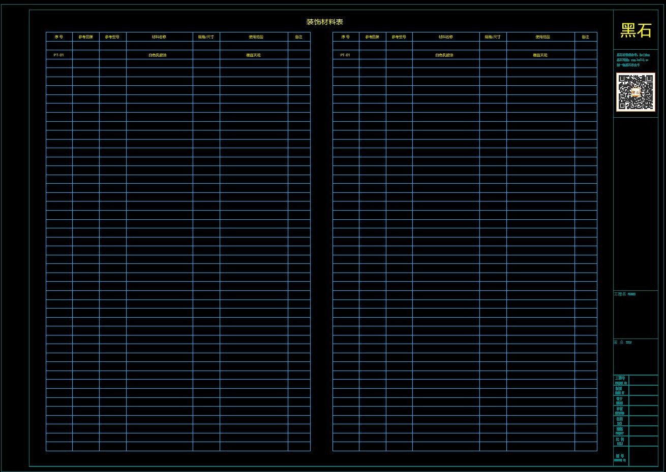
Task: Select 使用范围 header in left table
Action: click(256, 37)
